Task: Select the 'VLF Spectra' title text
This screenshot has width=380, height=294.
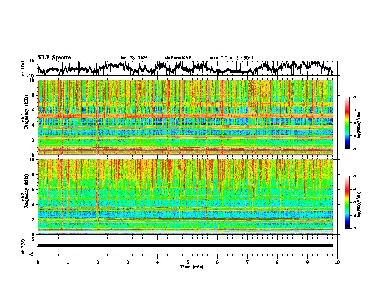Action: (54, 58)
